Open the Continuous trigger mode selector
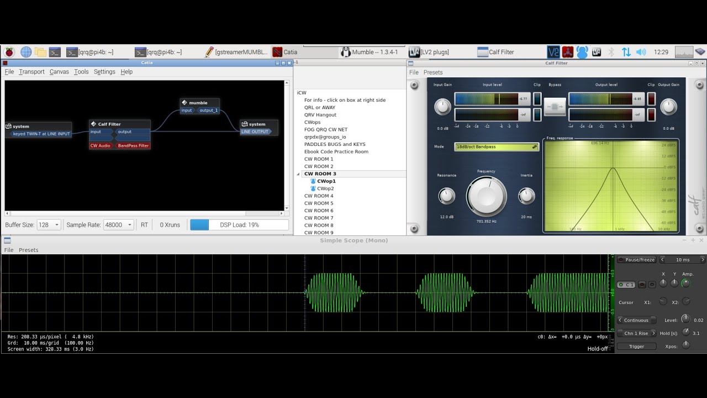707x398 pixels. 636,320
